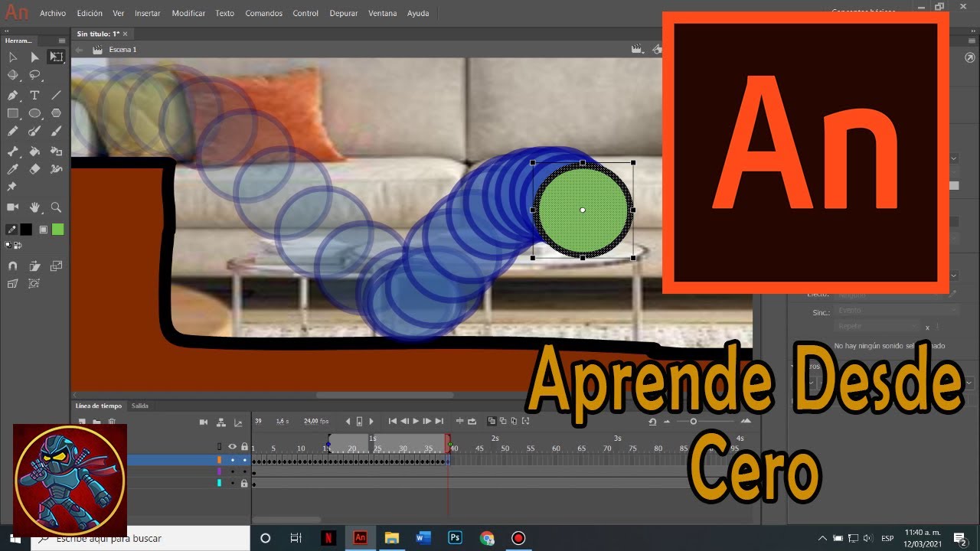Select the Line tool
Image resolution: width=980 pixels, height=551 pixels.
tap(56, 96)
